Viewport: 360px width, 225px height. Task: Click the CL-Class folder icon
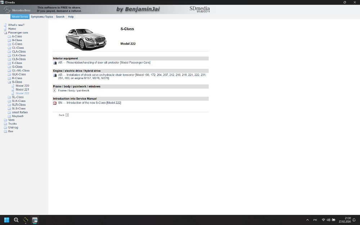(9, 48)
